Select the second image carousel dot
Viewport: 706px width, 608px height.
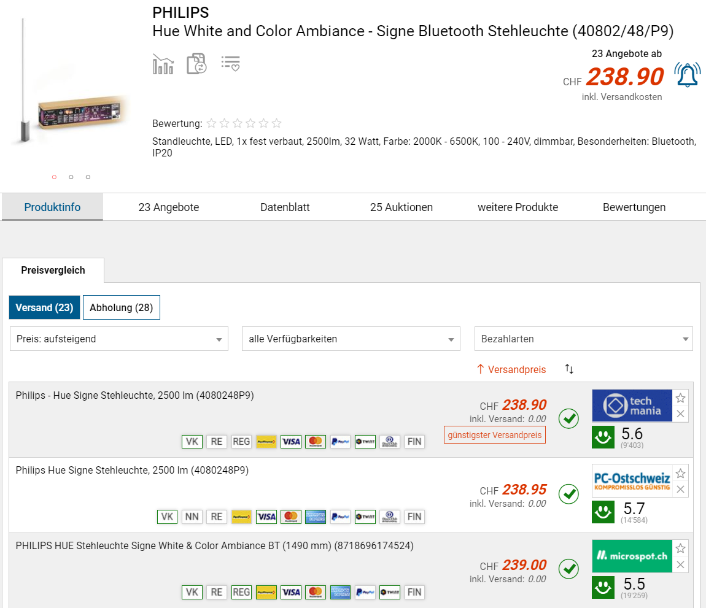point(71,177)
